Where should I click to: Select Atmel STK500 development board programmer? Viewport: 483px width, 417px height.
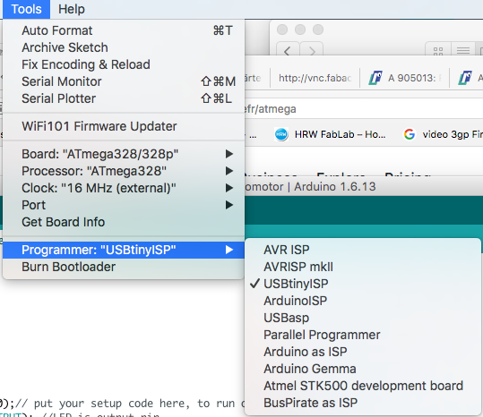point(363,386)
